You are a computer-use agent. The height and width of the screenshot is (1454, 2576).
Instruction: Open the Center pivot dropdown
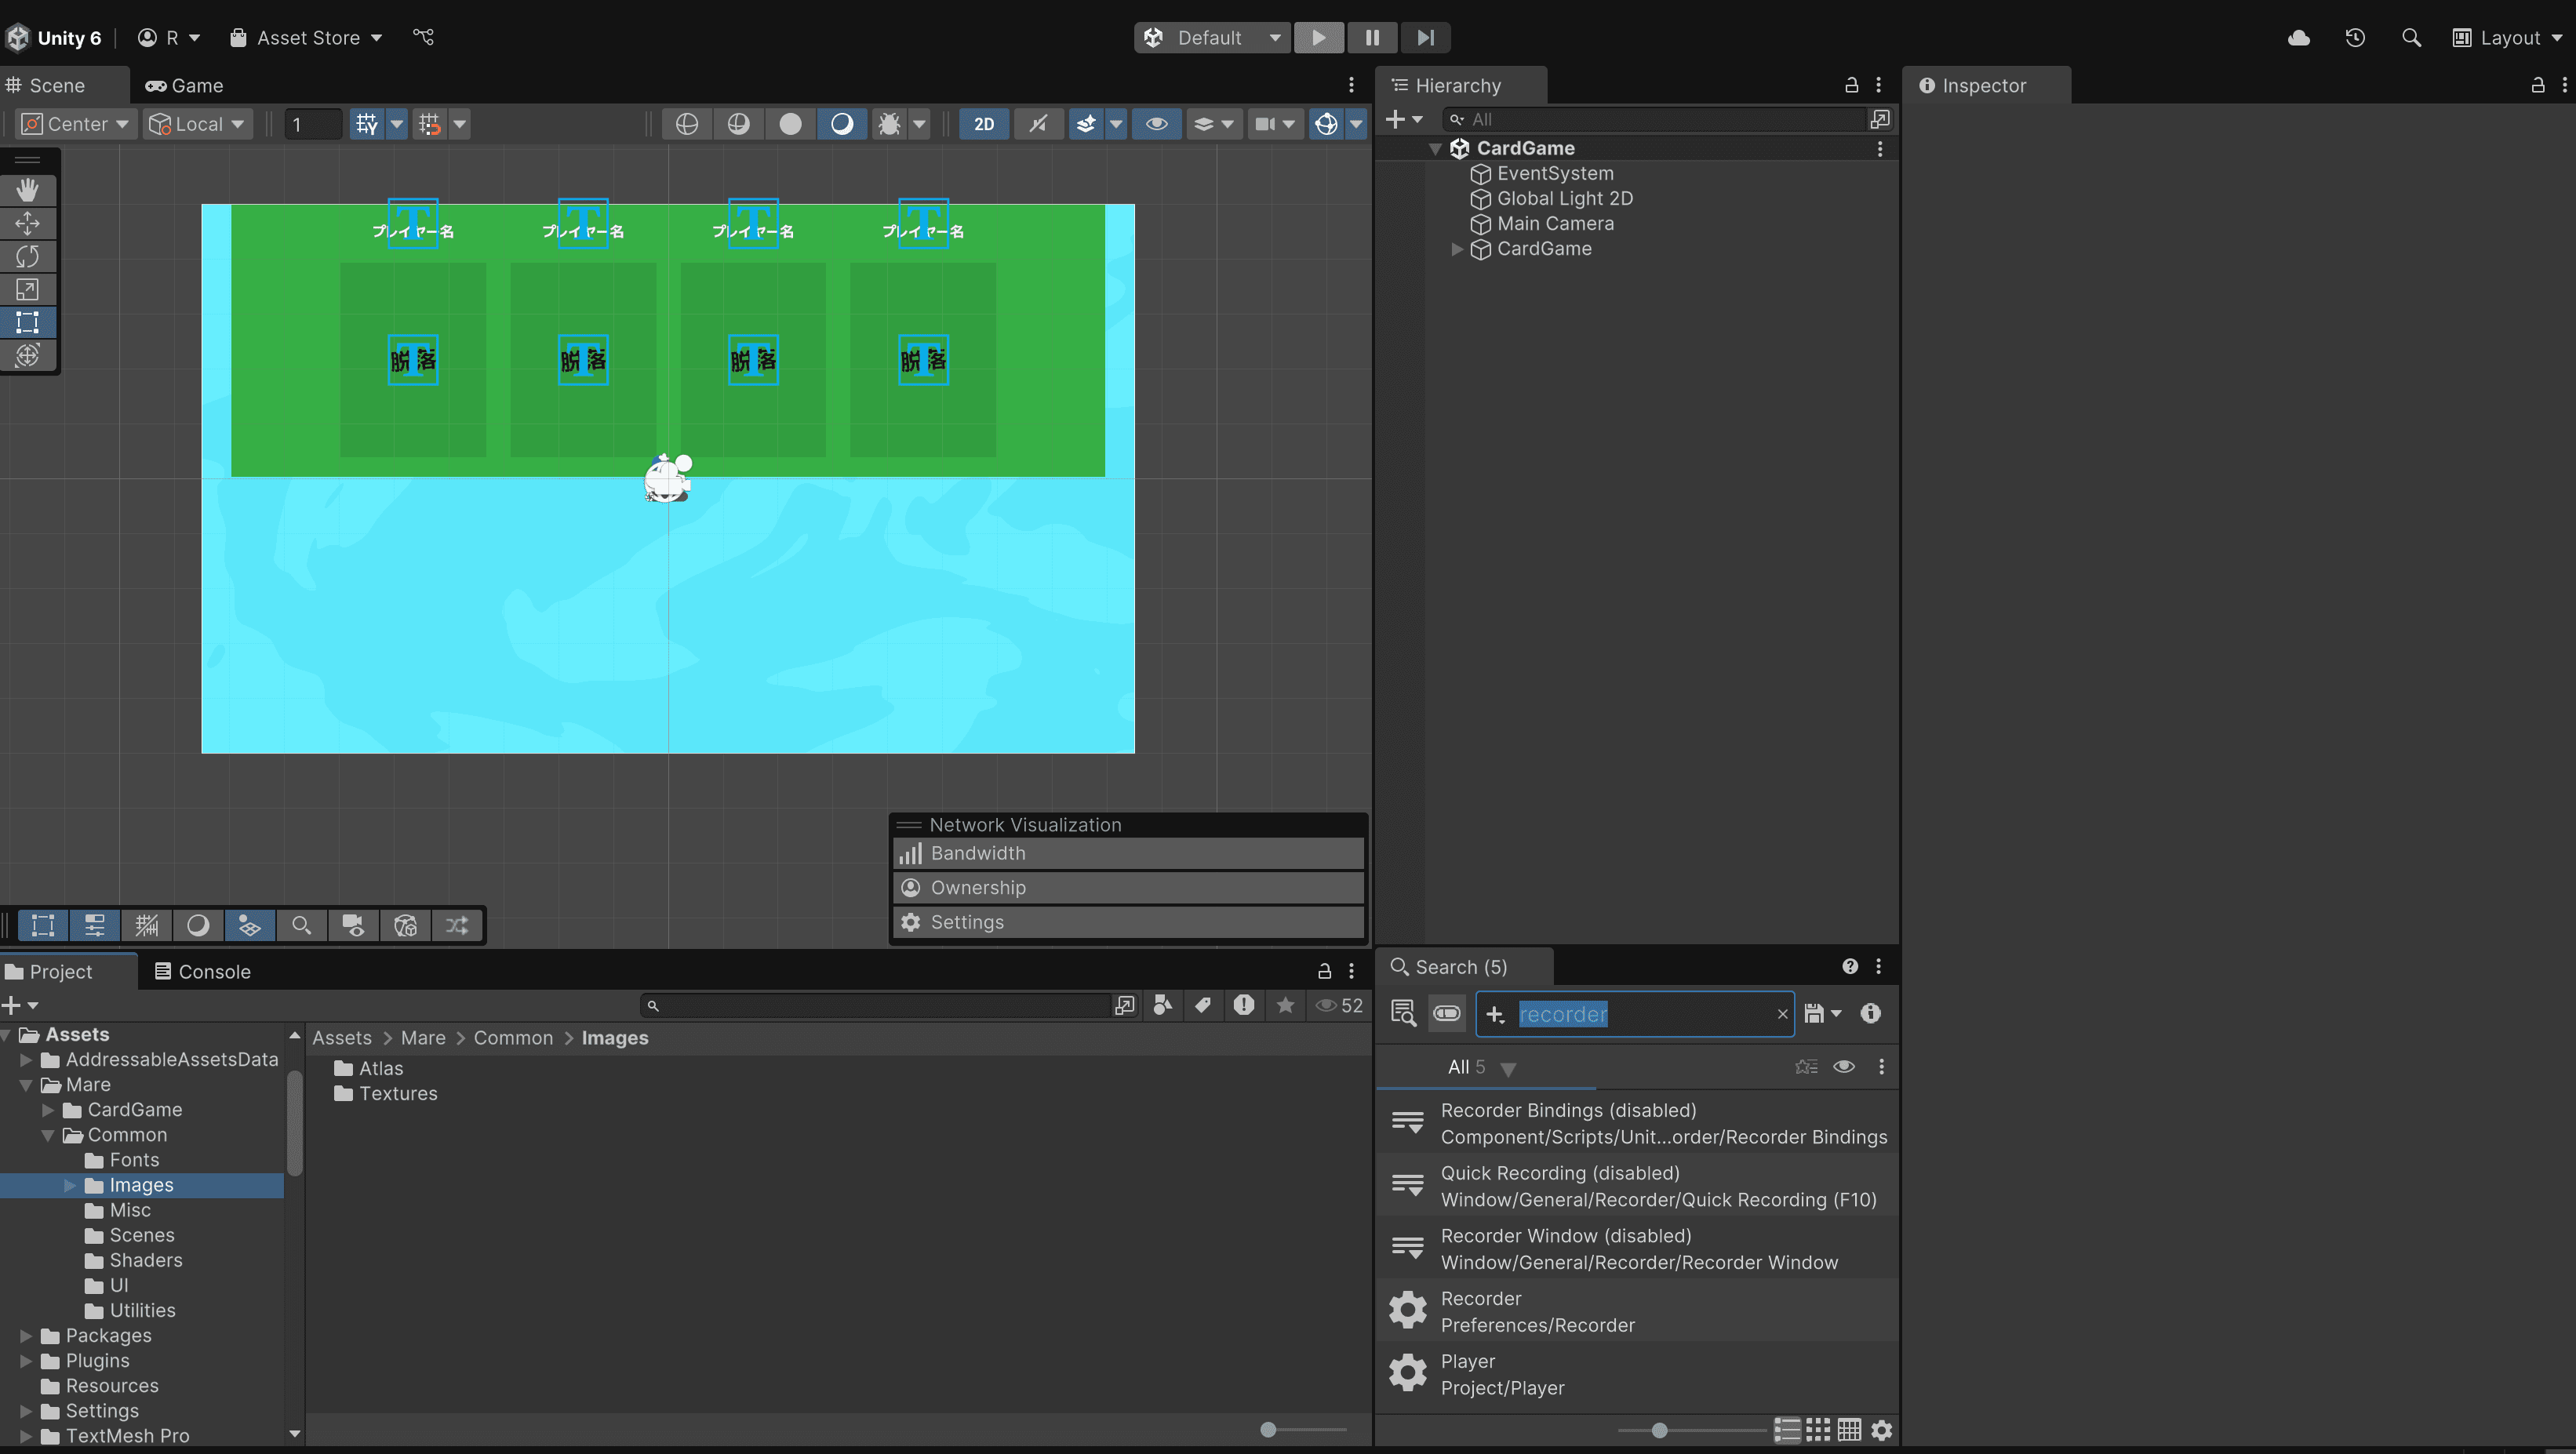[x=76, y=124]
